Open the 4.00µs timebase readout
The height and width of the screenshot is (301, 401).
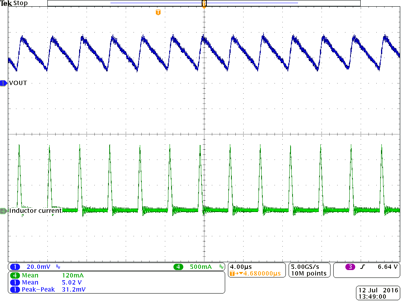(x=240, y=266)
